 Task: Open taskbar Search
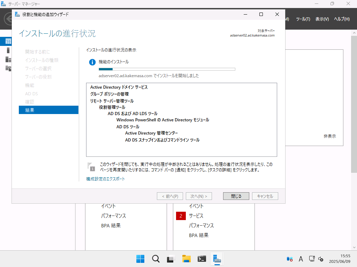click(x=156, y=259)
